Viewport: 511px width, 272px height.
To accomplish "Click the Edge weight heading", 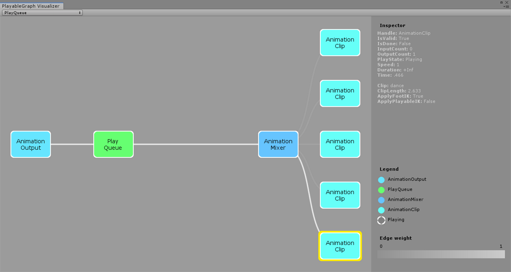I will point(396,238).
